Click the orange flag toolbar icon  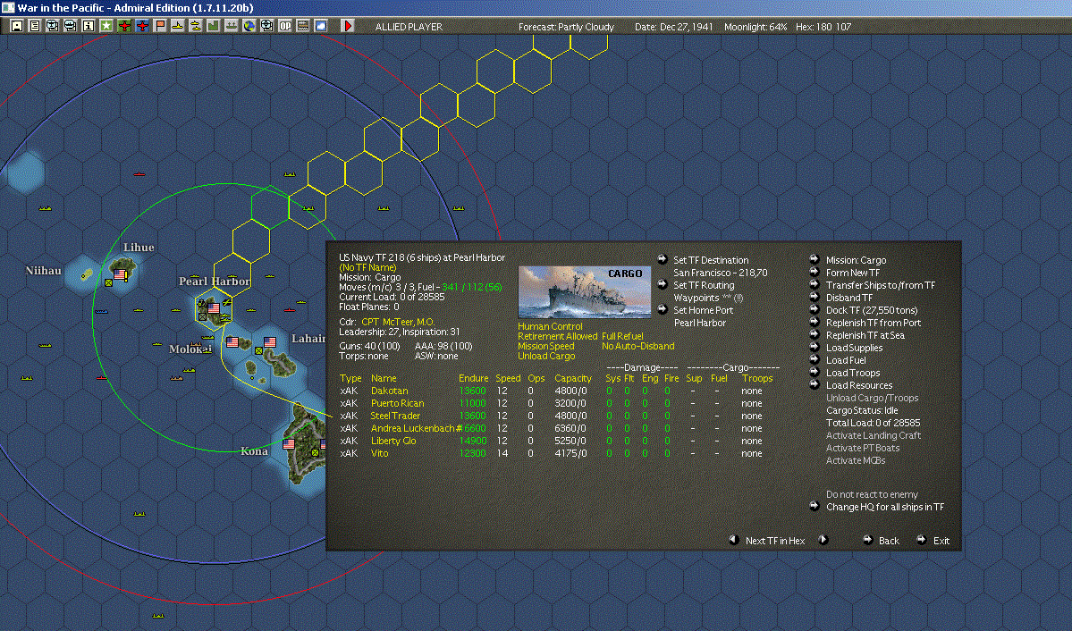tap(159, 26)
